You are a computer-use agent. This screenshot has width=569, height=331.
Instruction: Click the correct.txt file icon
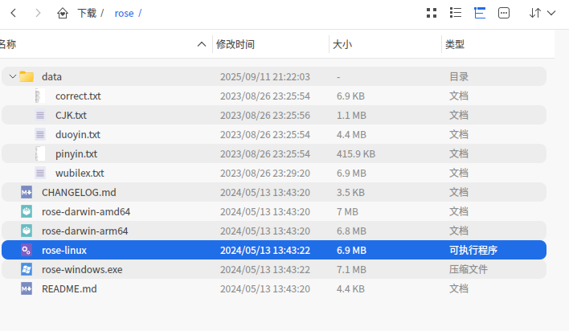point(40,96)
